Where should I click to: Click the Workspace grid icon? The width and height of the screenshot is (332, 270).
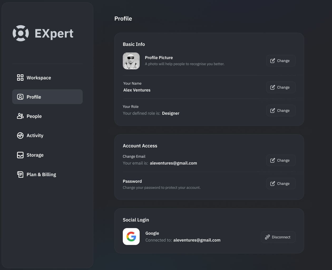click(x=20, y=78)
